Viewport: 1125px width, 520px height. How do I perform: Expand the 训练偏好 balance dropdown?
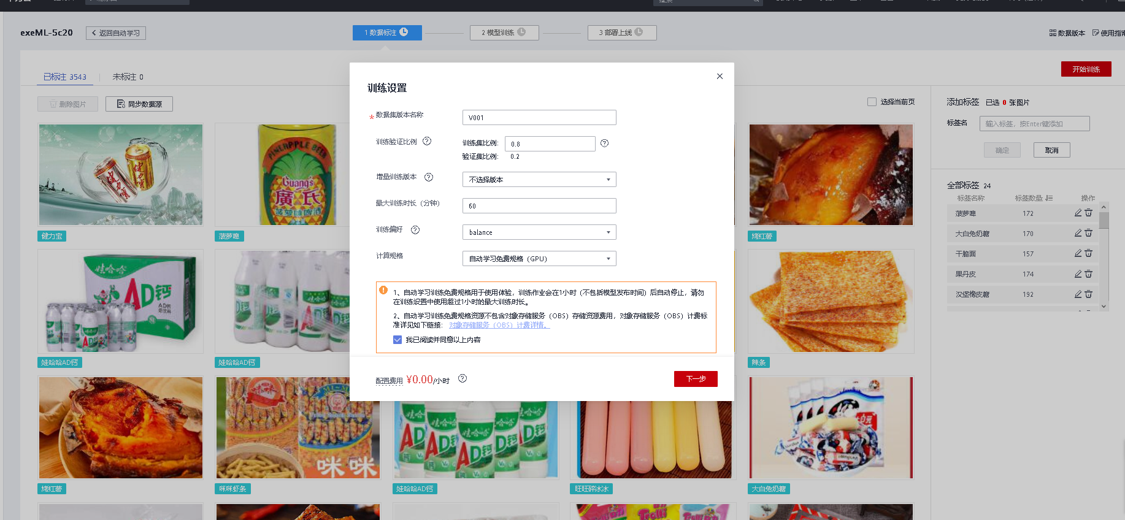(539, 232)
